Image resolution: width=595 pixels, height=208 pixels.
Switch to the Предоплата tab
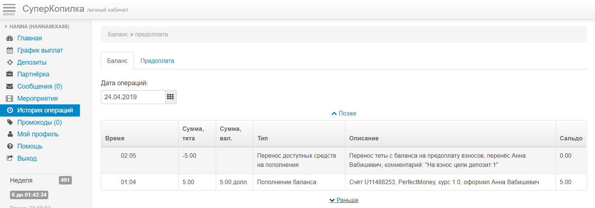pos(157,61)
